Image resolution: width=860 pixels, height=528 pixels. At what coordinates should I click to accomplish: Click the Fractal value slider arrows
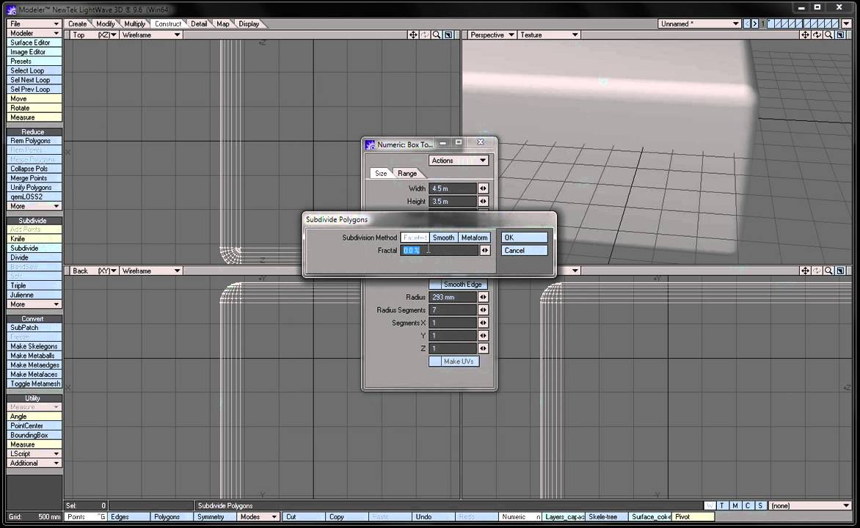coord(485,251)
